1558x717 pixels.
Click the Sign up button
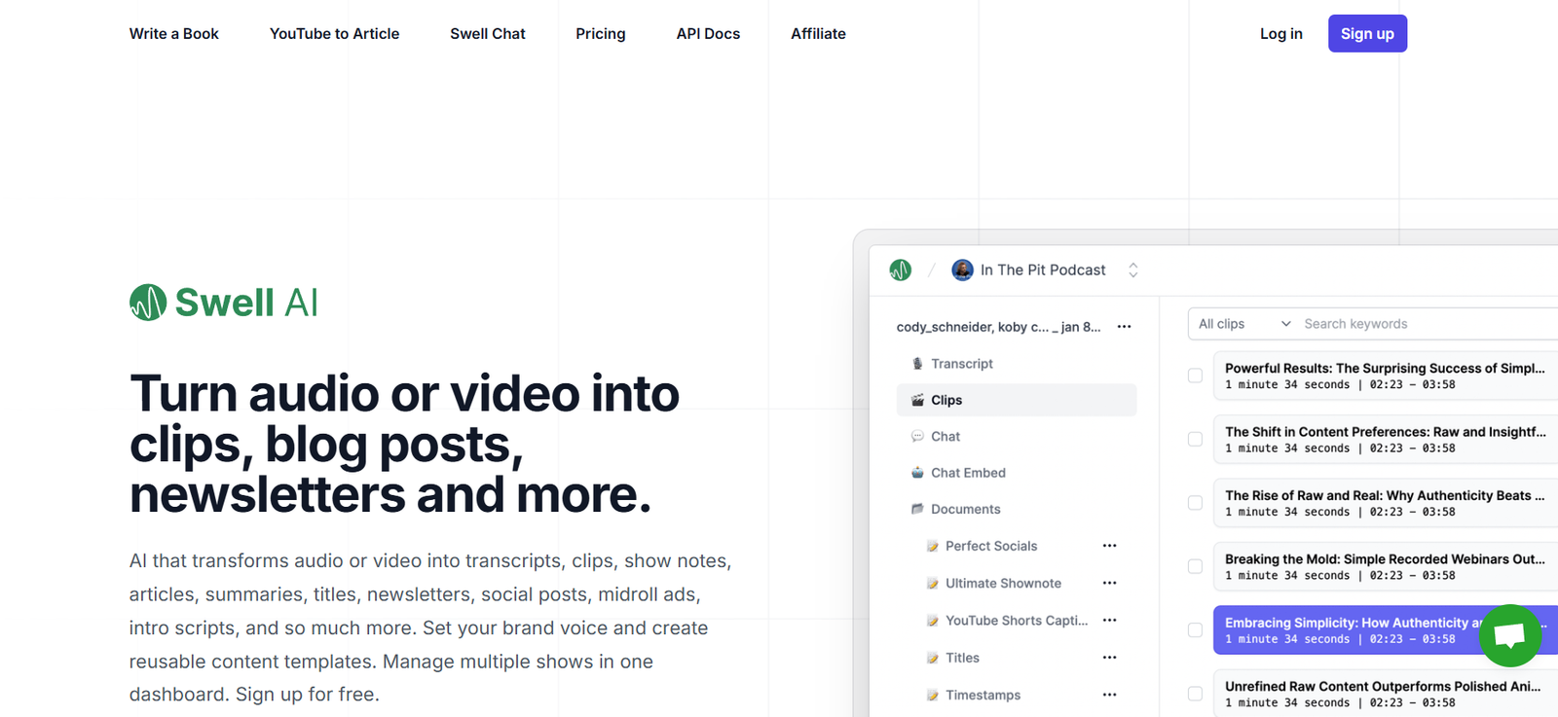coord(1367,34)
